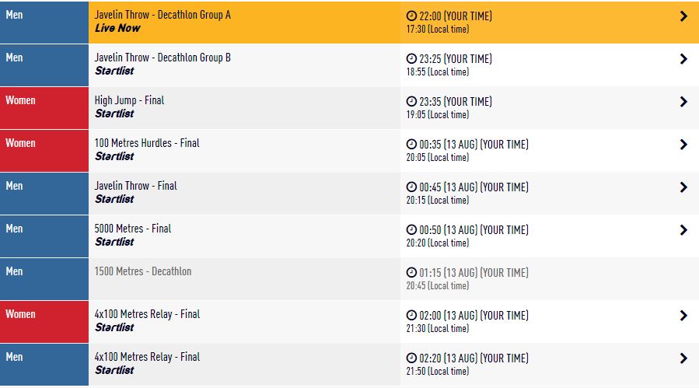Select the 1500 Metres - Decathlon event title
This screenshot has width=699, height=388.
point(143,271)
